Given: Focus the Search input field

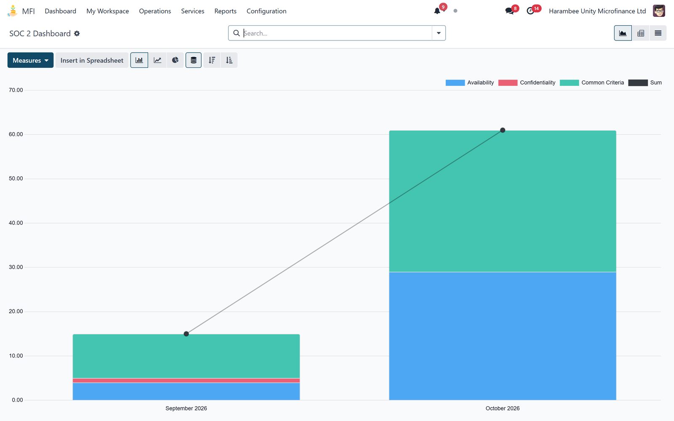Looking at the screenshot, I should point(337,33).
